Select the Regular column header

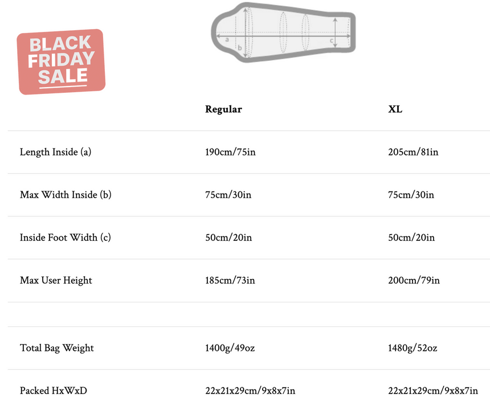pyautogui.click(x=223, y=109)
